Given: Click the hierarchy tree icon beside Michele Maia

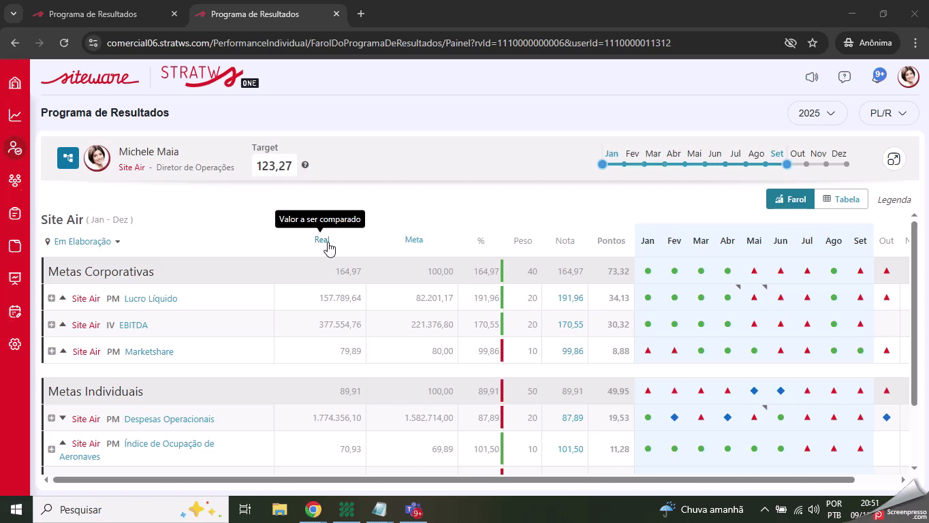Looking at the screenshot, I should [x=68, y=159].
